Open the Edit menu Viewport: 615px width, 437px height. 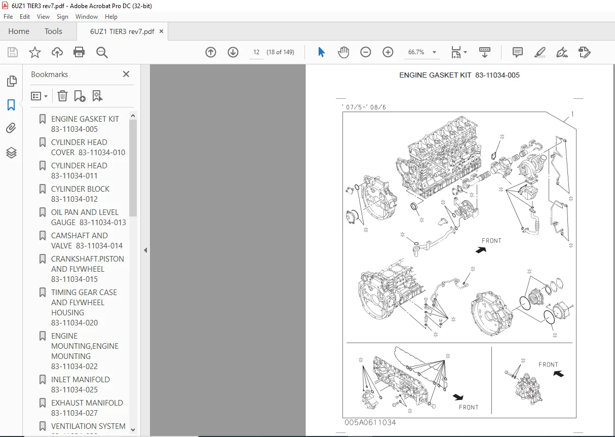click(x=25, y=17)
